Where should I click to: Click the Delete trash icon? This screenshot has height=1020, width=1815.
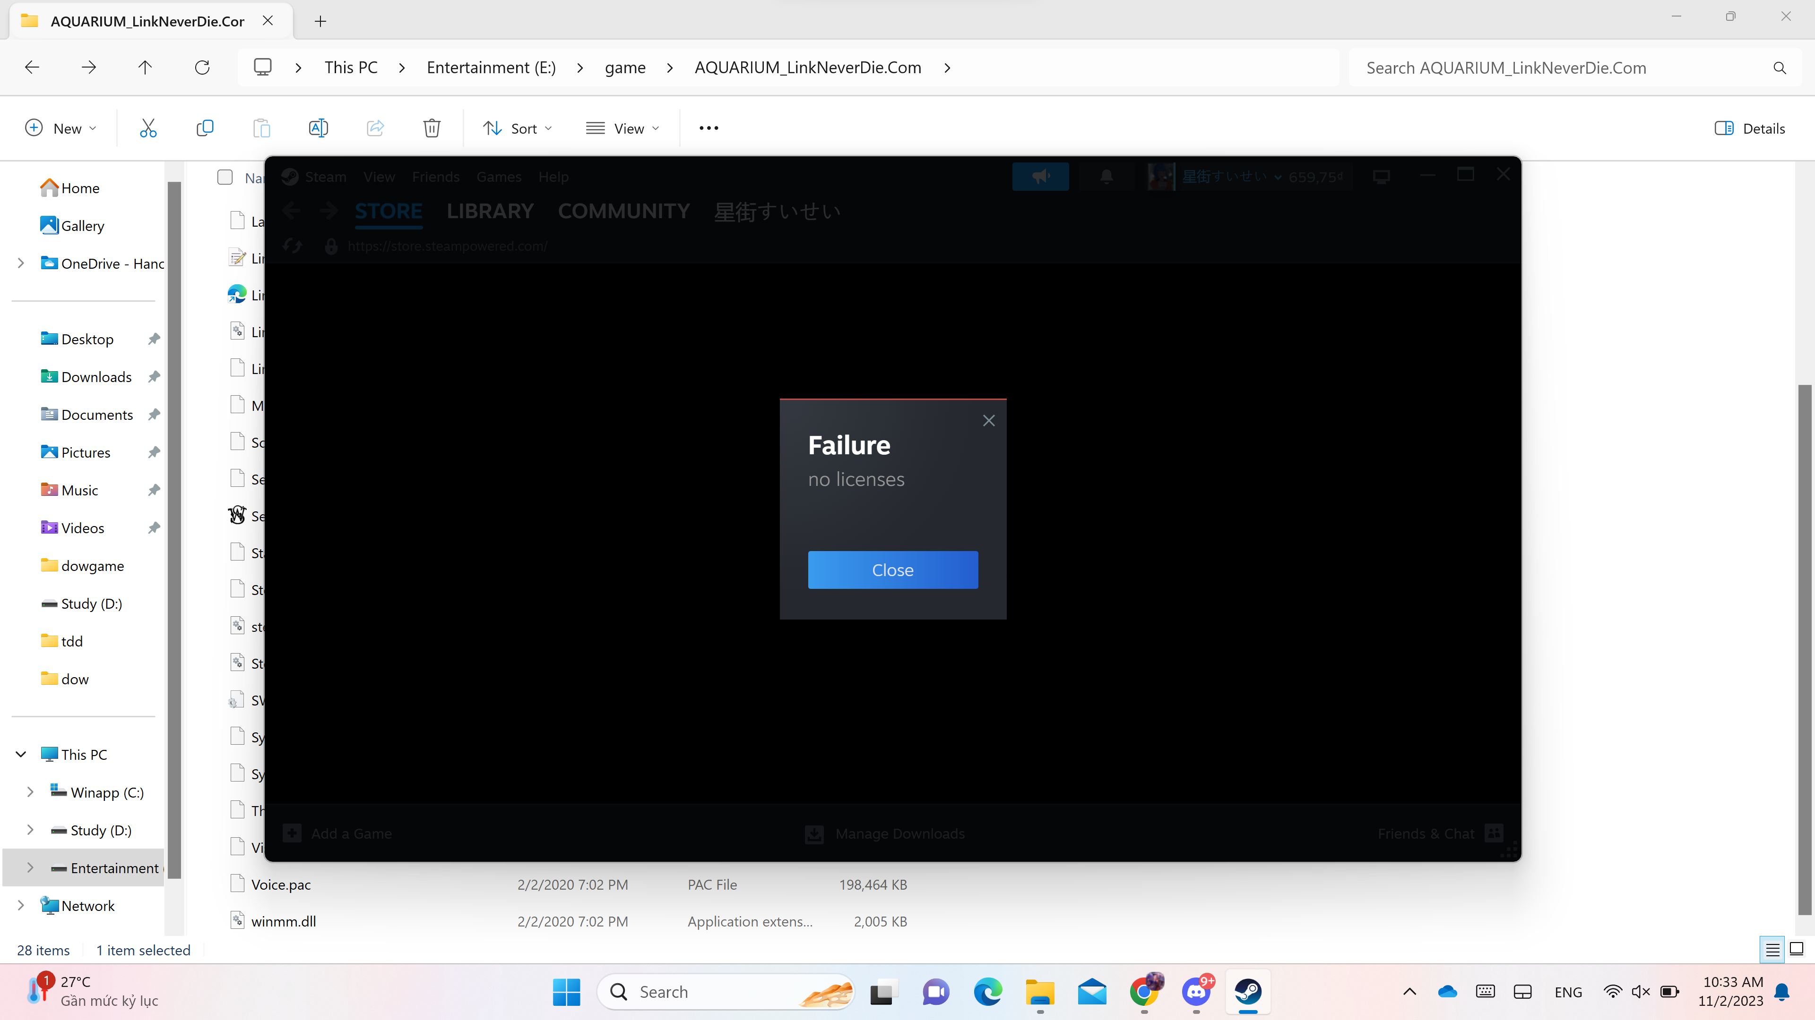pos(432,128)
